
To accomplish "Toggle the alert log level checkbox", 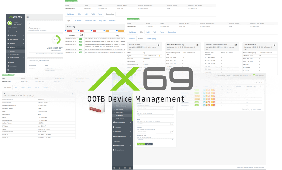I will [x=79, y=31].
